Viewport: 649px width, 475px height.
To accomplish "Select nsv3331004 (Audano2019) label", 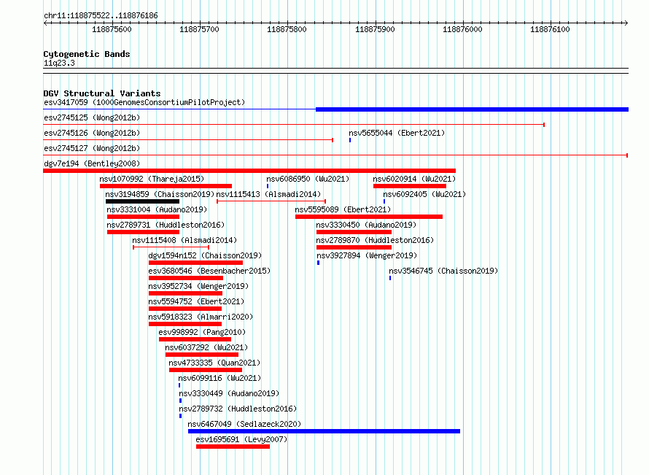I will tap(157, 209).
